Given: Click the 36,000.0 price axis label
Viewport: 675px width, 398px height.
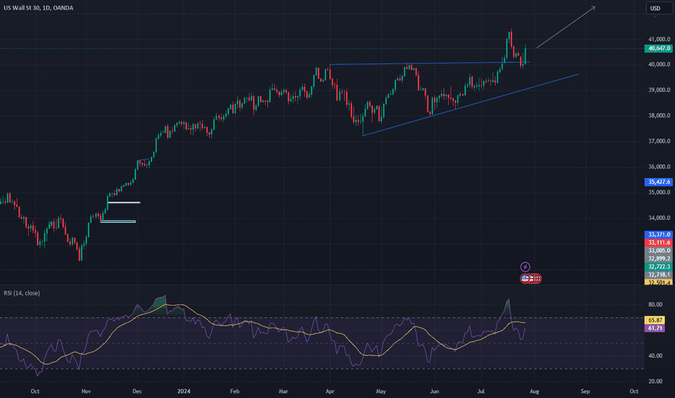Looking at the screenshot, I should click(659, 166).
